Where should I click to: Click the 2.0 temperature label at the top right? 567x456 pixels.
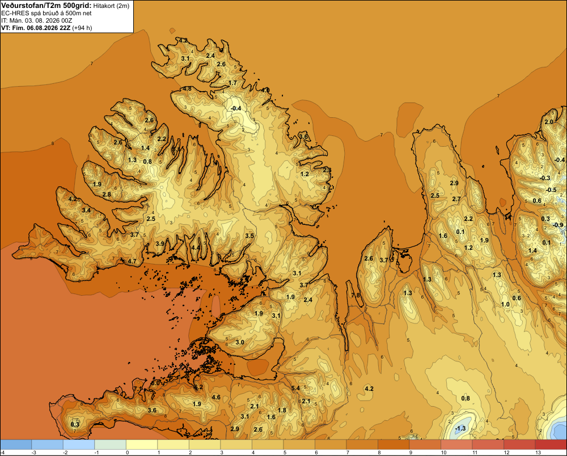click(549, 122)
